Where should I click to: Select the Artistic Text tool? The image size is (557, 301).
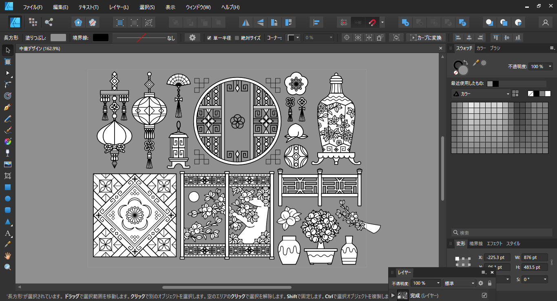tap(7, 234)
